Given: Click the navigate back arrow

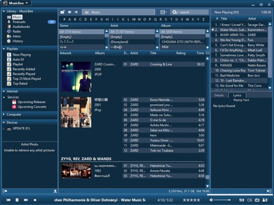Looking at the screenshot, I should [69, 12].
